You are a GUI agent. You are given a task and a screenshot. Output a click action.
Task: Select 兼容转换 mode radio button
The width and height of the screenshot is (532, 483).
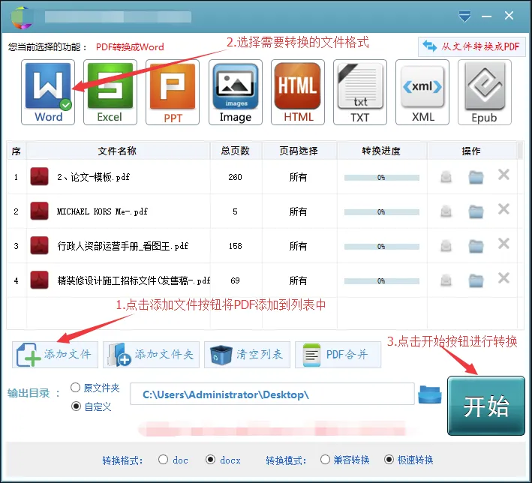[x=325, y=460]
